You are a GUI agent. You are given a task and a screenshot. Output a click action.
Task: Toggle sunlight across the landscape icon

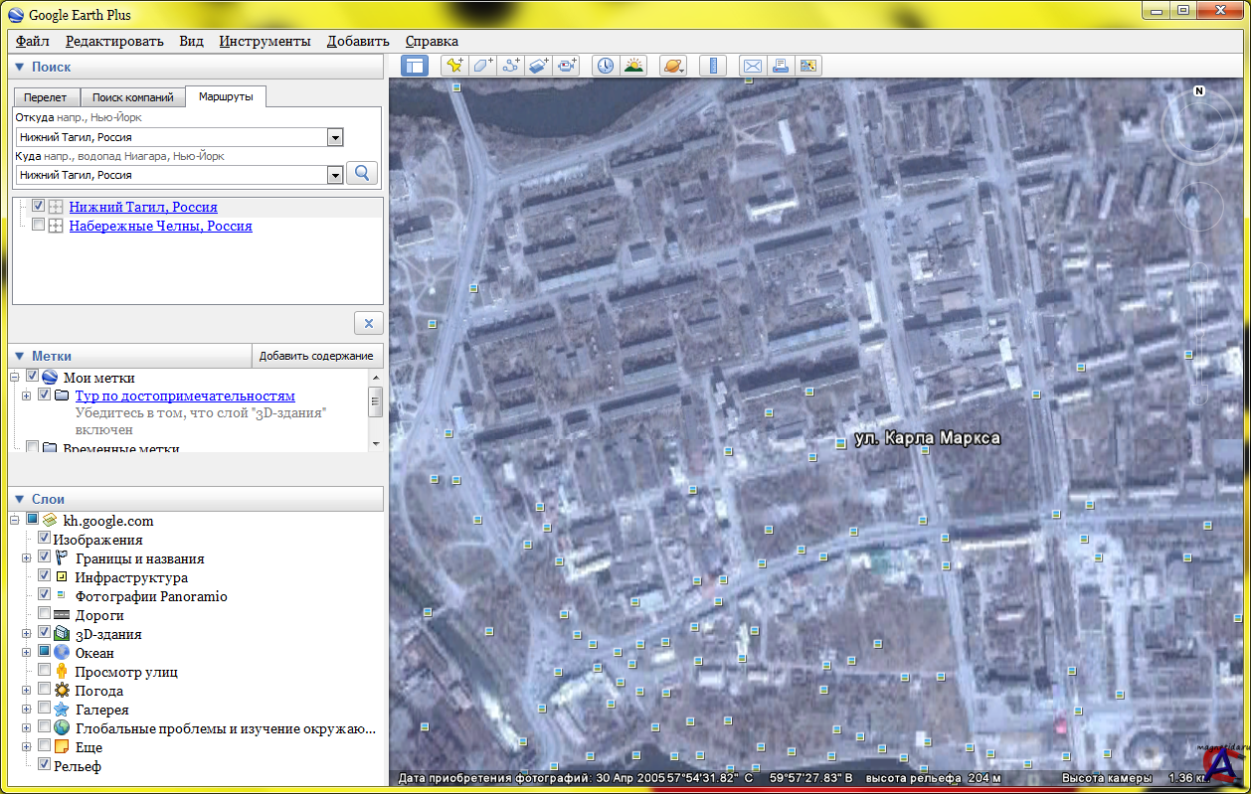click(632, 66)
